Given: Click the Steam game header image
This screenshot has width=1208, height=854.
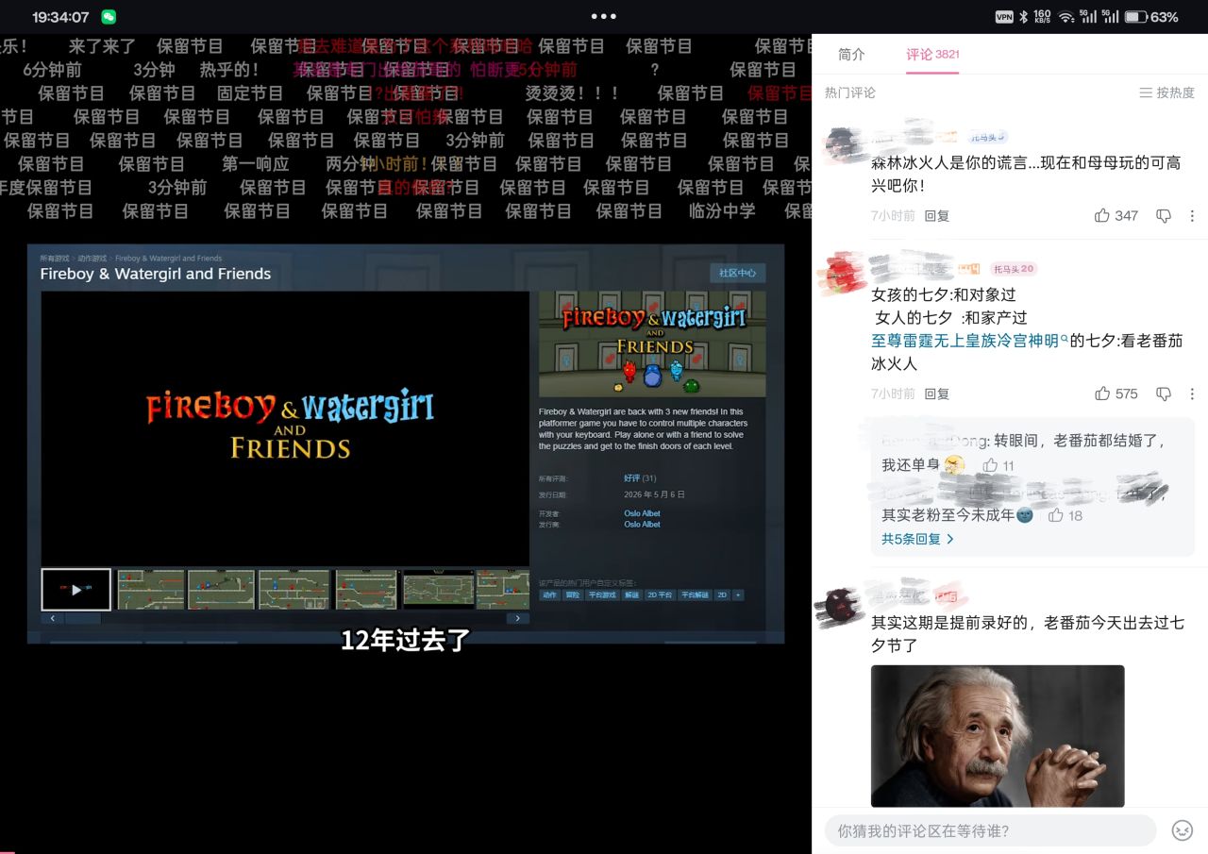Looking at the screenshot, I should click(652, 344).
